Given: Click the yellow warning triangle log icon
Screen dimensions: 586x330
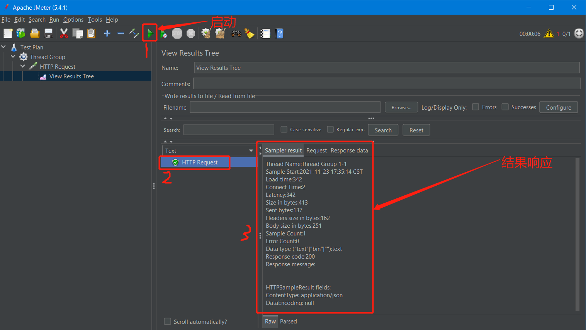Looking at the screenshot, I should (x=549, y=34).
